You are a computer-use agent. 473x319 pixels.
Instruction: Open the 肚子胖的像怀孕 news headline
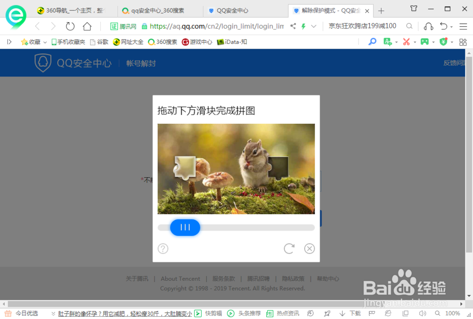pyautogui.click(x=125, y=314)
